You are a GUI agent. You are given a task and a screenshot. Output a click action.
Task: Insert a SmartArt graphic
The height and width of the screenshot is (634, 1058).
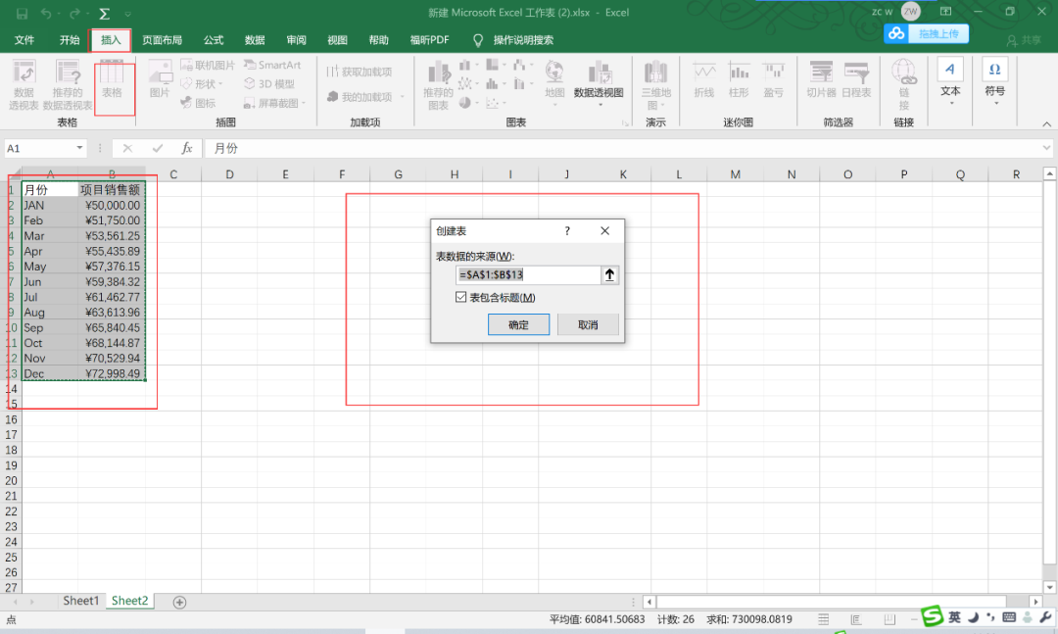tap(273, 64)
